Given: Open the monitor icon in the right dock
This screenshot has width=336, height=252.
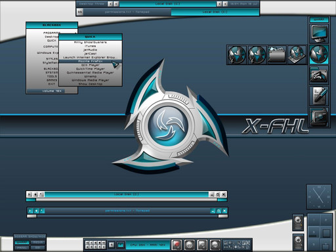Looking at the screenshot, I should click(x=319, y=33).
